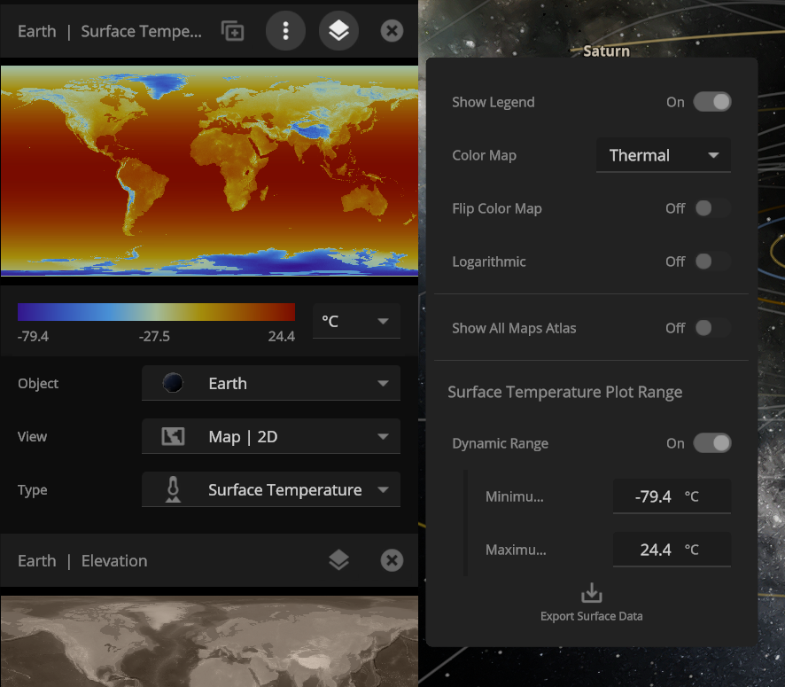Click layers icon in Surface Temperature header
This screenshot has width=785, height=687.
point(338,31)
